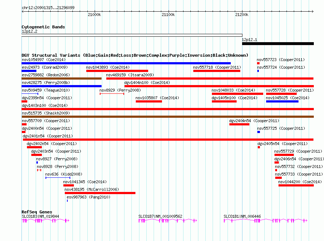Click the 12p12.2 cytogenetic band label

coord(29,31)
